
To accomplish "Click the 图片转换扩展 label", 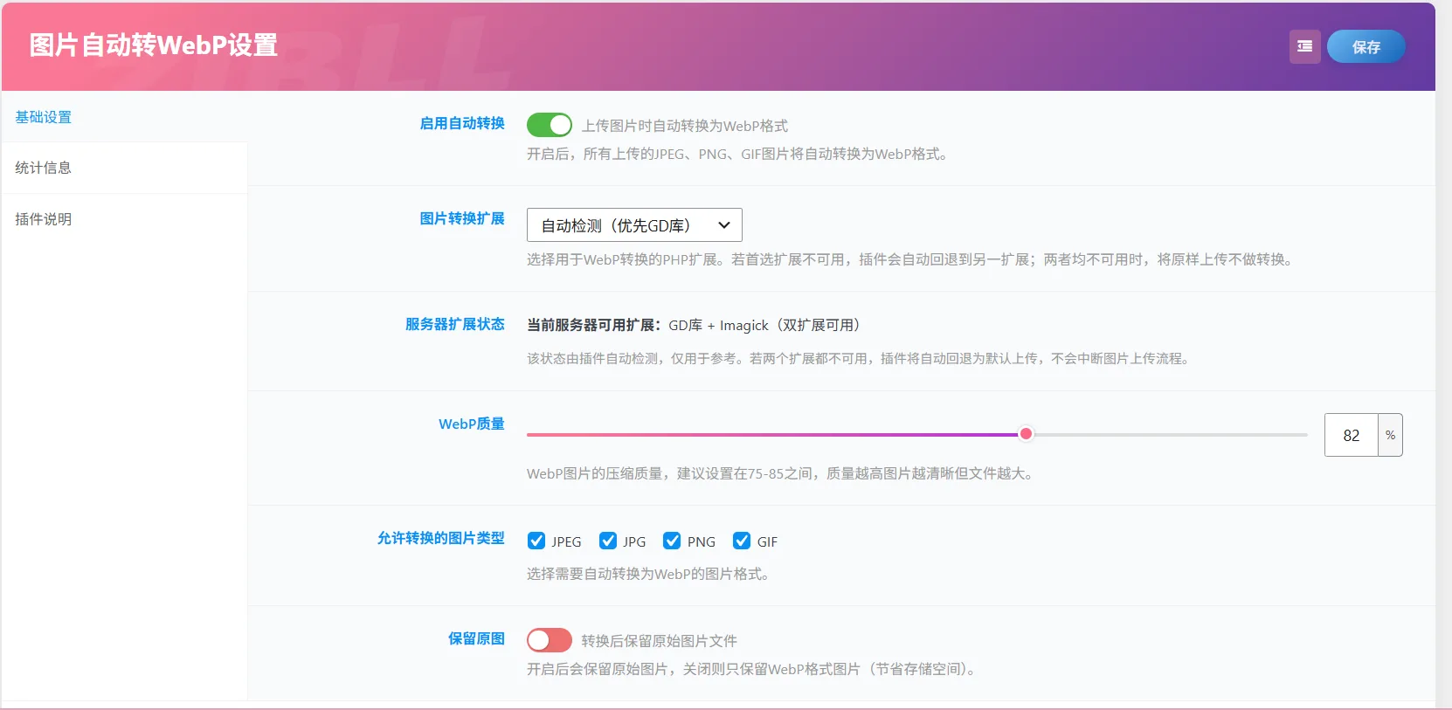I will coord(462,218).
